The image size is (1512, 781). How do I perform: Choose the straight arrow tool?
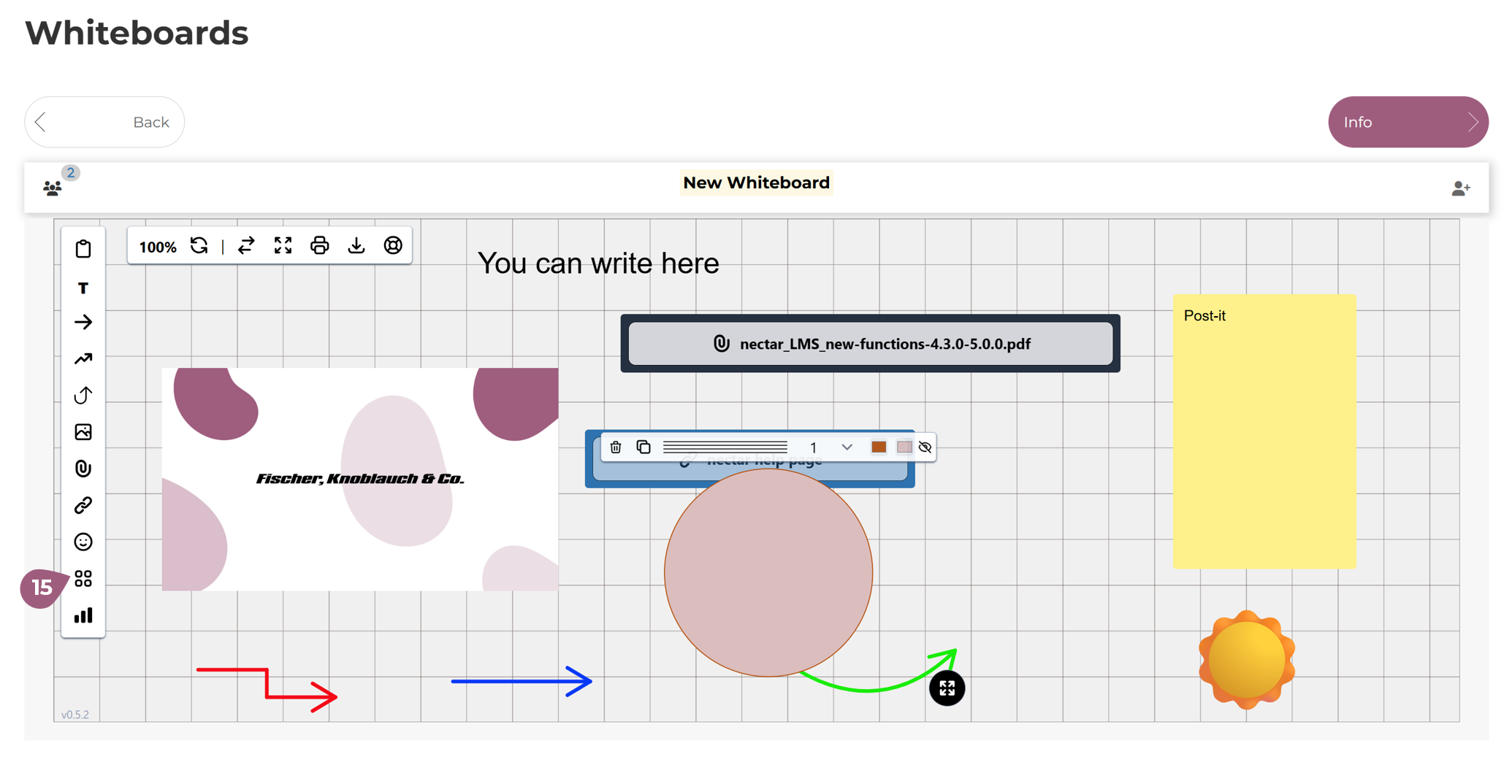click(x=83, y=323)
